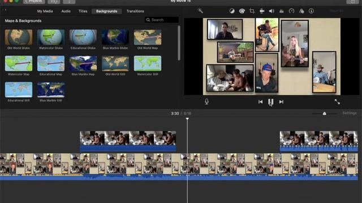Image resolution: width=362 pixels, height=203 pixels.
Task: Select the Old World Globe background
Action: click(x=19, y=37)
